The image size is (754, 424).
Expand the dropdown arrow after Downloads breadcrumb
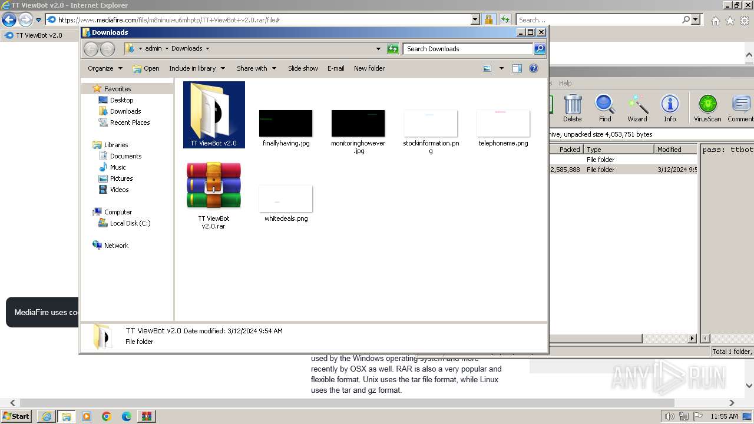click(207, 49)
